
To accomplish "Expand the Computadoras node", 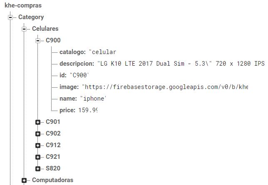I will tap(24, 180).
